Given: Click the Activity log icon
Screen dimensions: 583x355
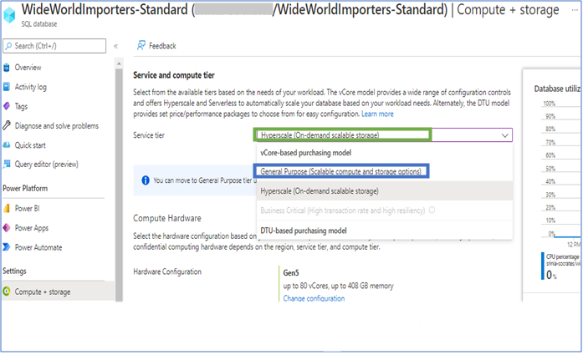Looking at the screenshot, I should click(x=7, y=87).
